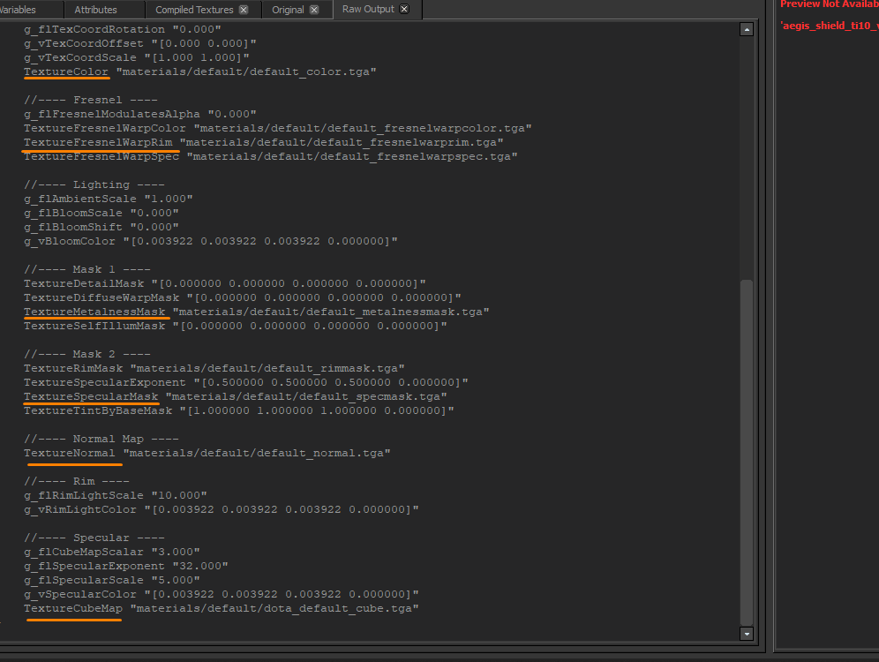This screenshot has height=662, width=879.
Task: Open the TextureColor texture link
Action: [x=66, y=71]
